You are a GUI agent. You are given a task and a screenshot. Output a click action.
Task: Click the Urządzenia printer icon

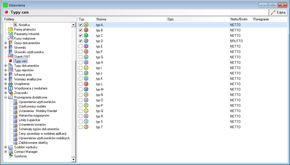[x=11, y=84]
